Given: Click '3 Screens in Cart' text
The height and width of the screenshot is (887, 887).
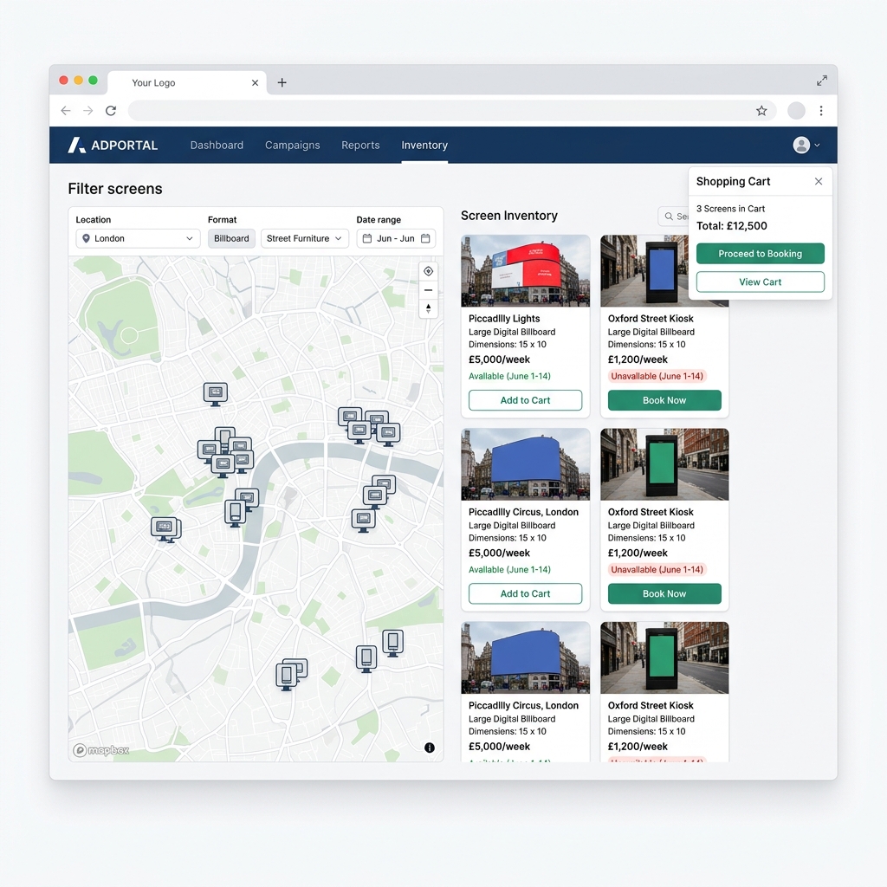Looking at the screenshot, I should (x=730, y=209).
